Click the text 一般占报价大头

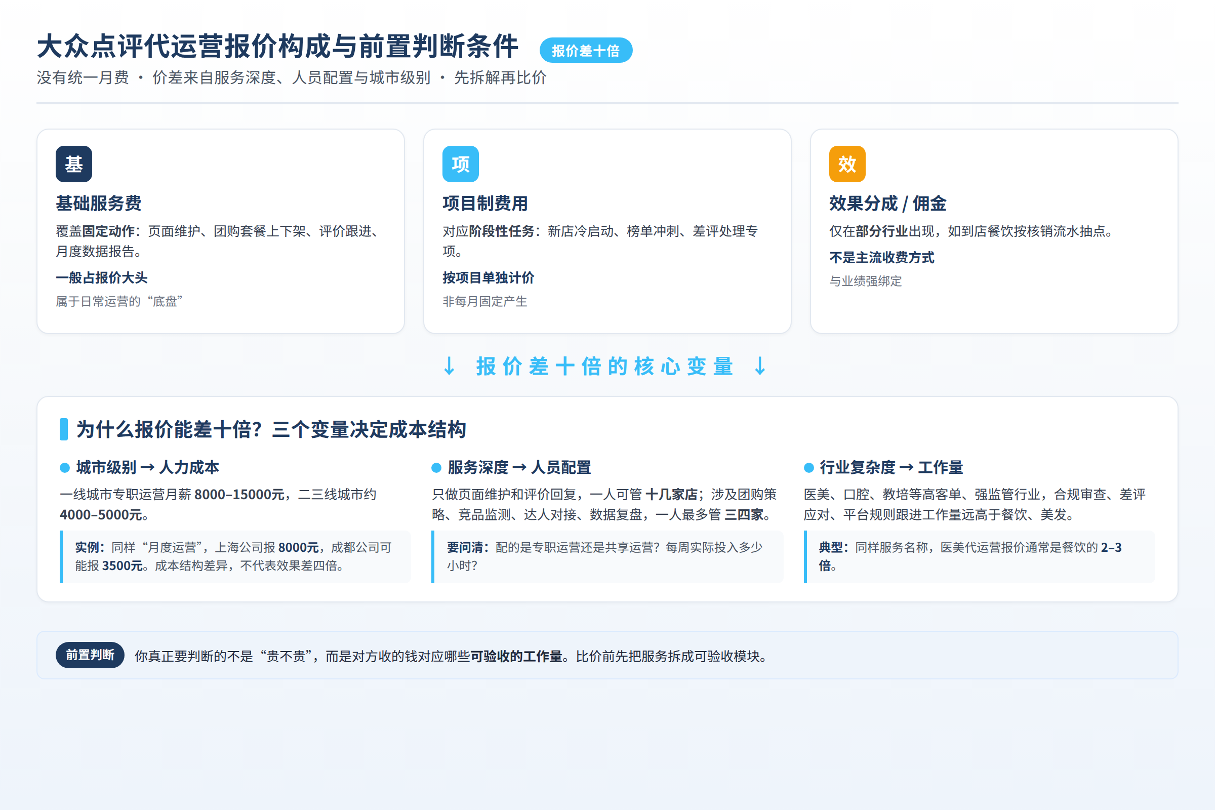tap(102, 278)
